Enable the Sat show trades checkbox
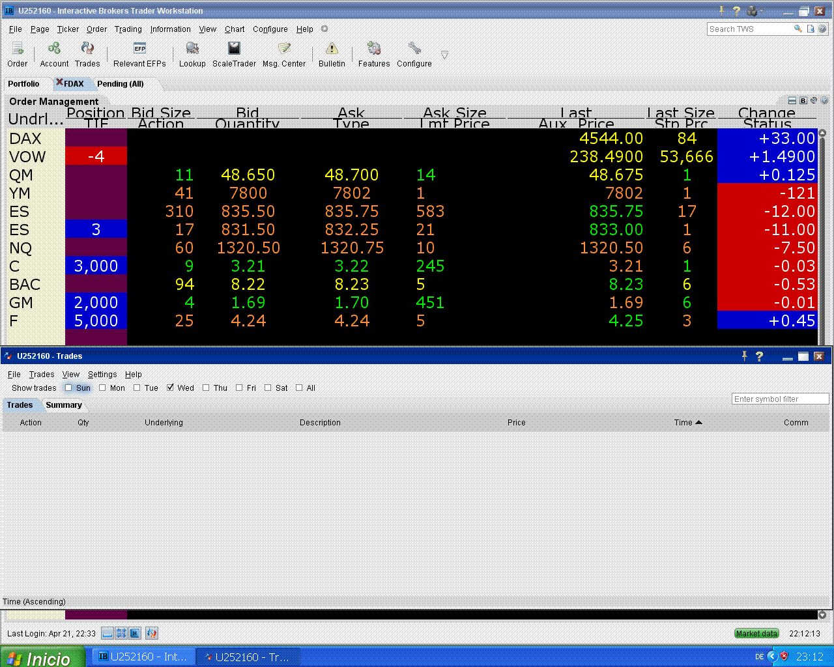The image size is (834, 667). coord(268,388)
